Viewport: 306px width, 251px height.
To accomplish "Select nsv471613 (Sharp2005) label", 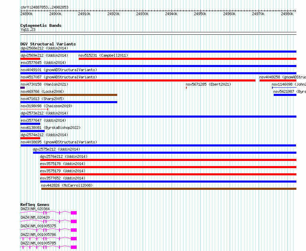I will (x=42, y=99).
